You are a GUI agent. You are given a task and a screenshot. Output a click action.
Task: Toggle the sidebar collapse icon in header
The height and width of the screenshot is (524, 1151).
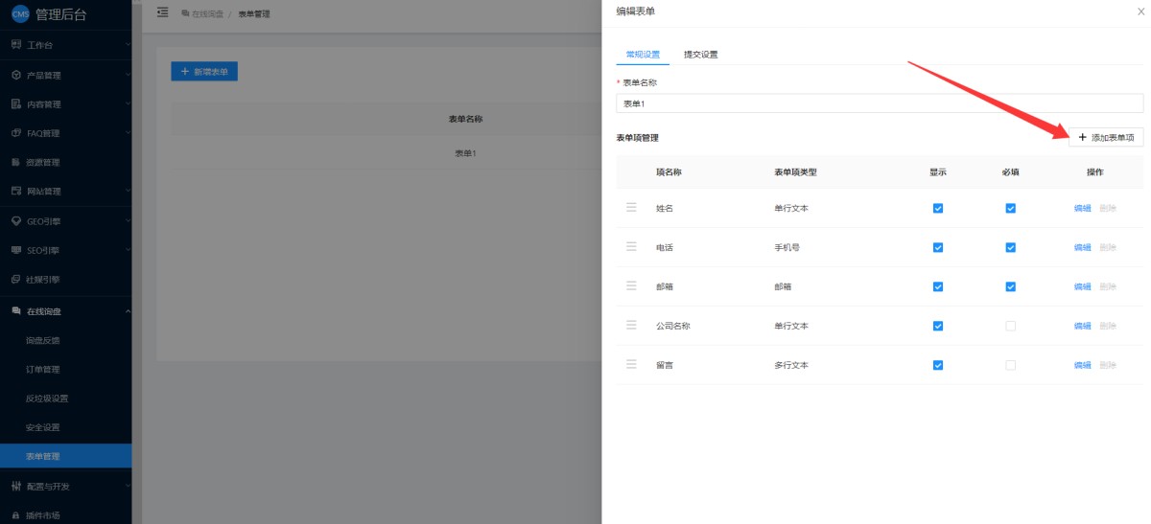click(x=162, y=12)
